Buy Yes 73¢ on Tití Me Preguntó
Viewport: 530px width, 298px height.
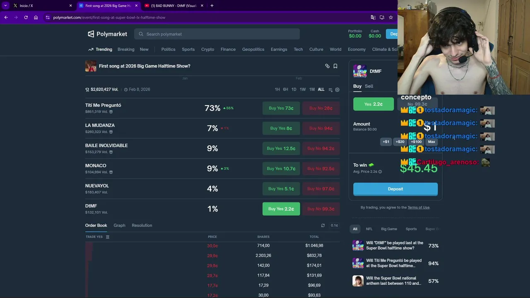point(281,108)
